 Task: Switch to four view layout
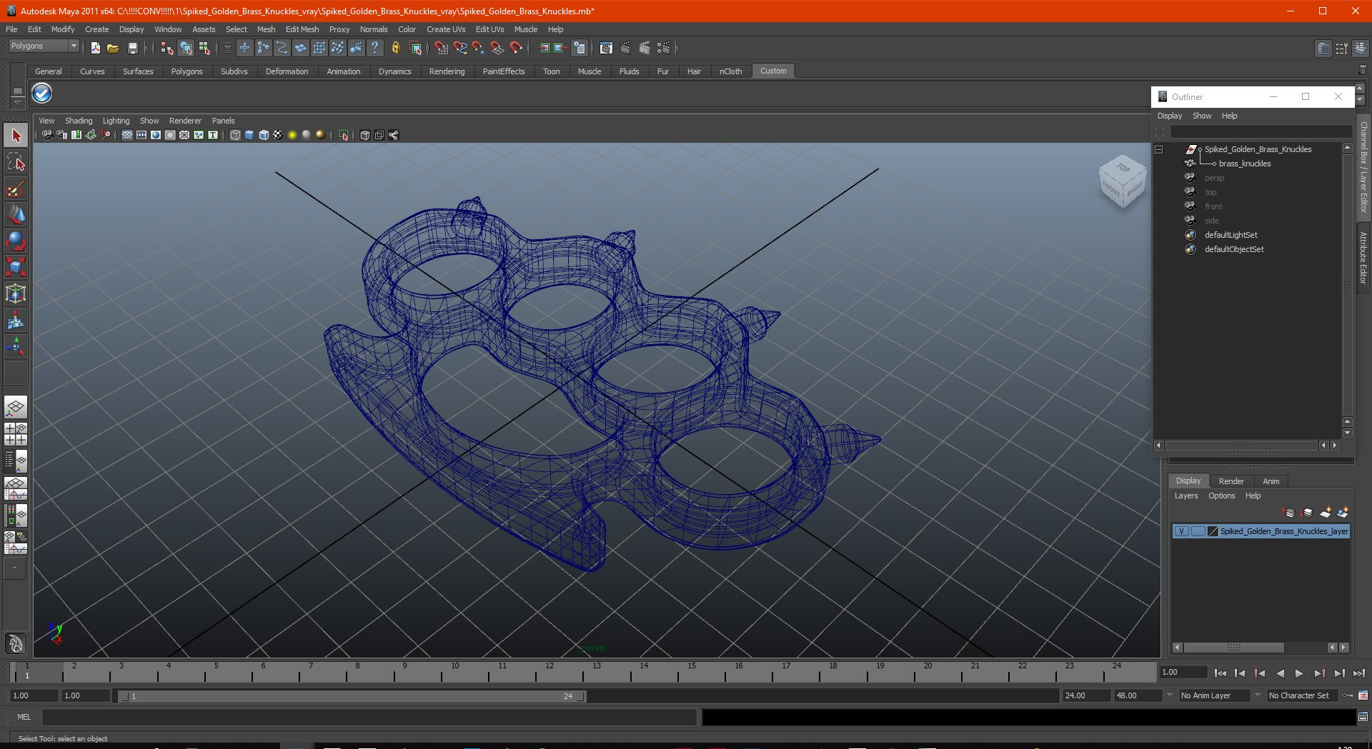click(16, 434)
